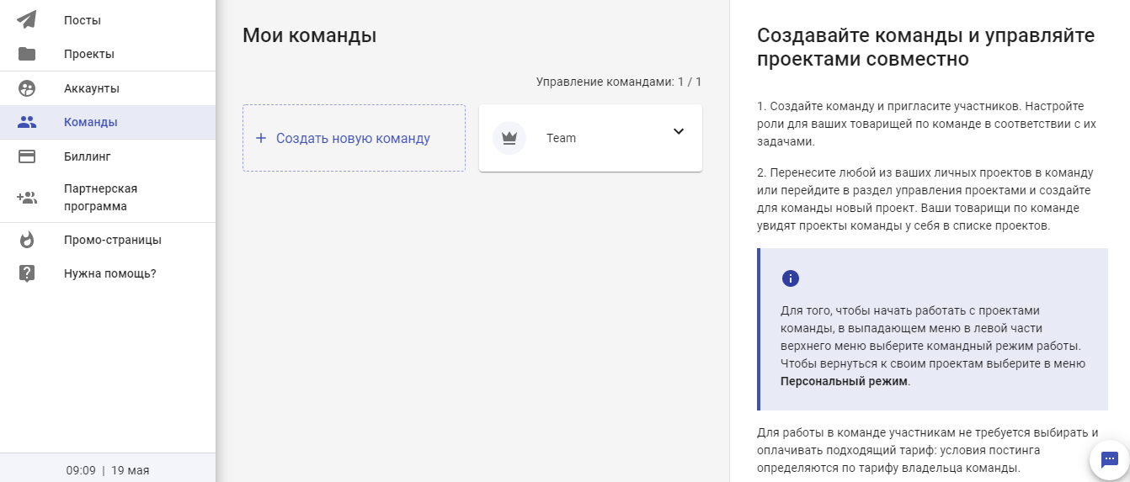This screenshot has width=1130, height=482.
Task: Click the Billing credit card icon
Action: (27, 156)
